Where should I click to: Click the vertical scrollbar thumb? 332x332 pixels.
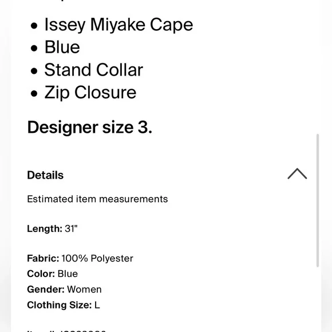pyautogui.click(x=318, y=200)
